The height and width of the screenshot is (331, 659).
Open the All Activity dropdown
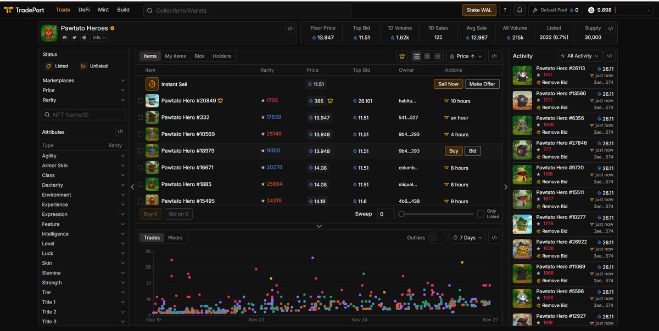tap(579, 56)
